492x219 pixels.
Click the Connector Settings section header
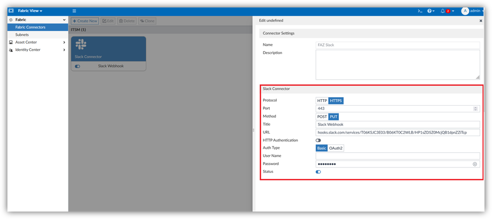coord(371,33)
